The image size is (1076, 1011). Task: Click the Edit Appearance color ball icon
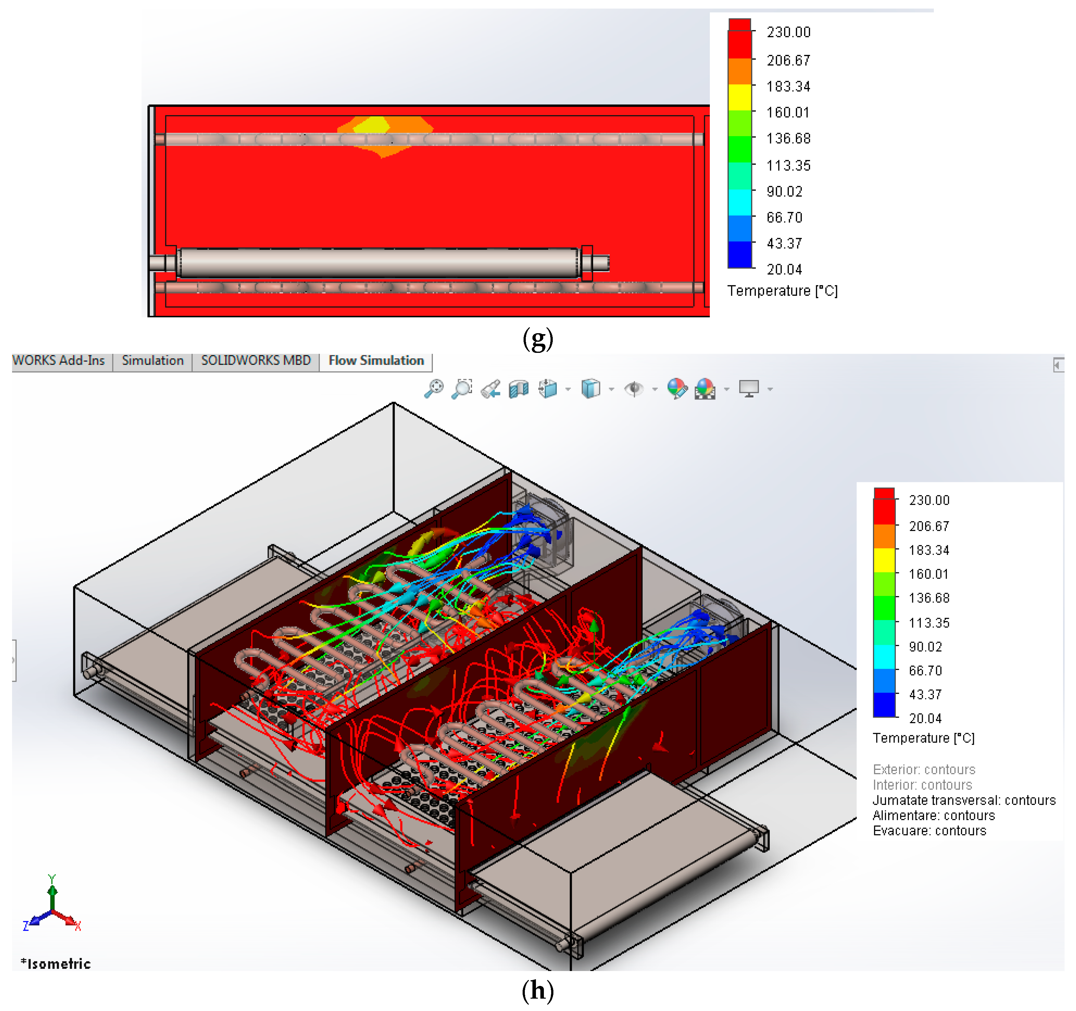click(x=677, y=389)
